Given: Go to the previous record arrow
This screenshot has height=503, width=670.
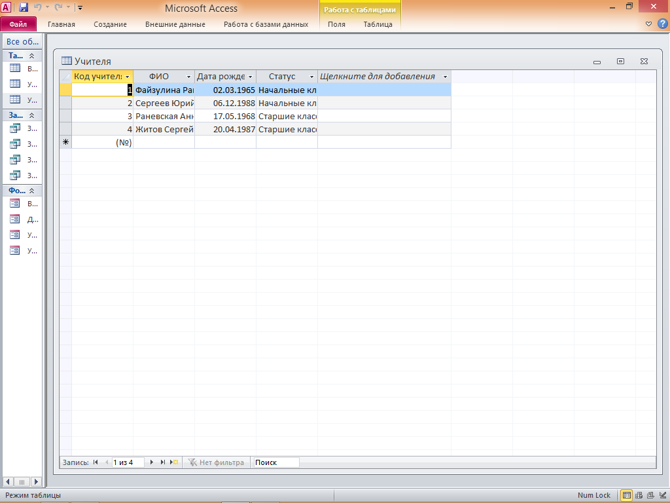Looking at the screenshot, I should (107, 462).
